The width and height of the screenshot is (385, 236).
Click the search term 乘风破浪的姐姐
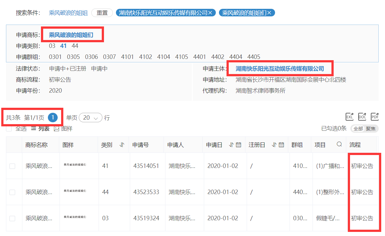(x=68, y=13)
